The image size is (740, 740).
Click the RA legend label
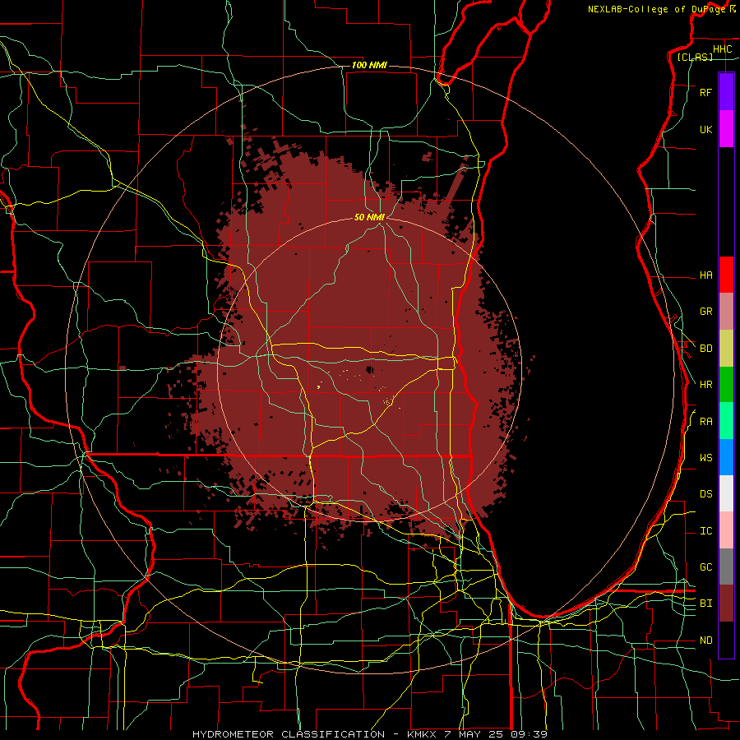(705, 422)
